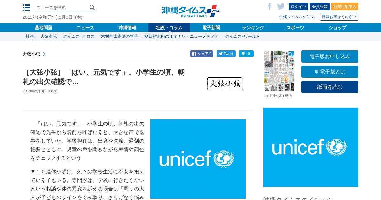Share article with Tweet button
This screenshot has height=200, width=381.
(226, 54)
